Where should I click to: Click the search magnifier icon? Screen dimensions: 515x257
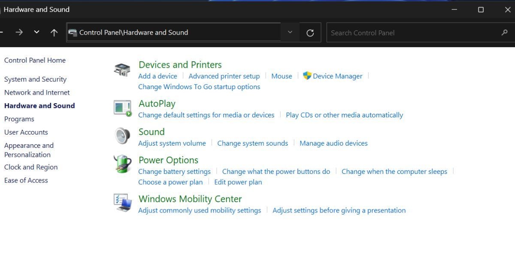click(x=504, y=33)
